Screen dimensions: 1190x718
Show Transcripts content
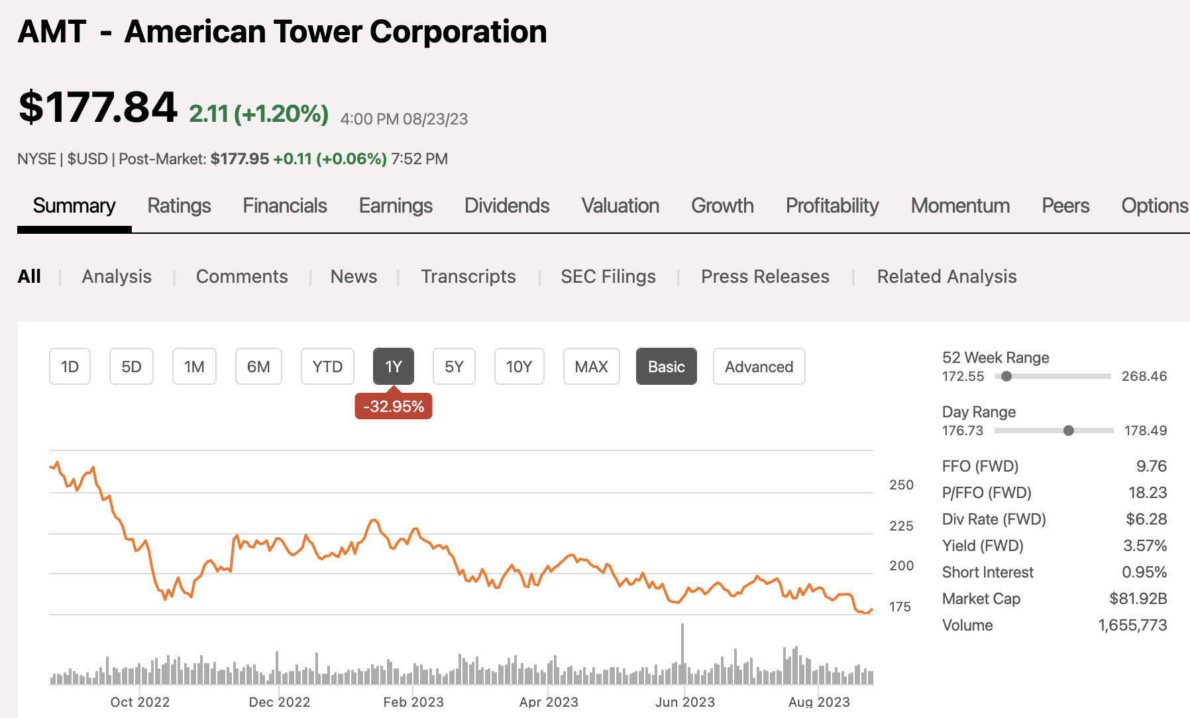click(468, 276)
